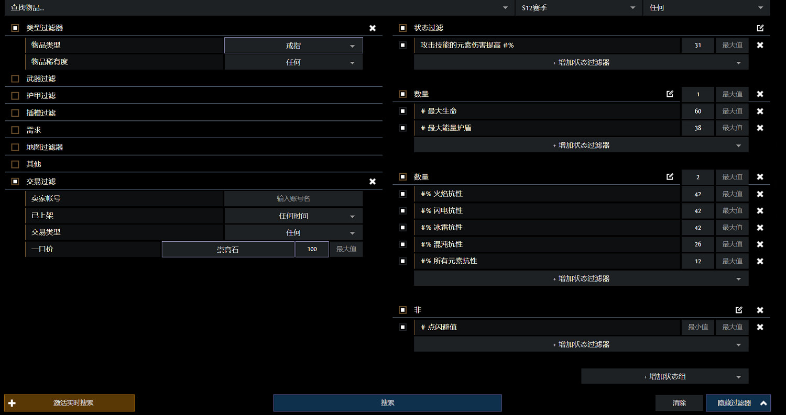Image resolution: width=786 pixels, height=415 pixels.
Task: Expand the 增加状态组 dropdown
Action: [664, 376]
